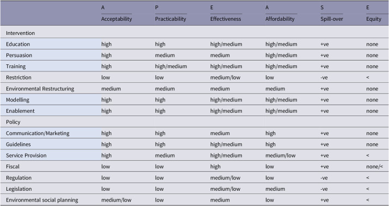
Task: Click the Equity column header
Action: pos(374,19)
